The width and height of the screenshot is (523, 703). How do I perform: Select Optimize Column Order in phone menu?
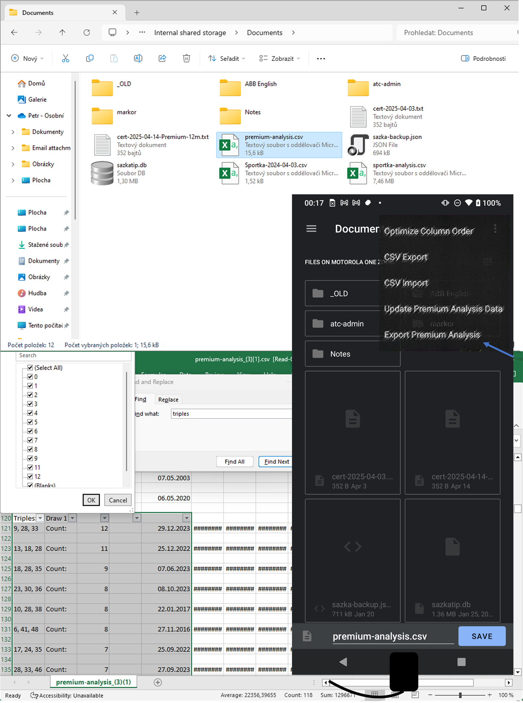[428, 231]
